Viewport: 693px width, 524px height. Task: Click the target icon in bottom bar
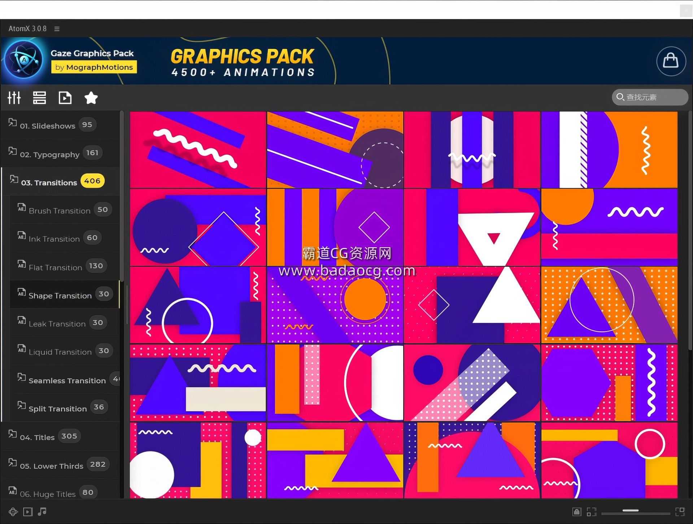pos(13,512)
